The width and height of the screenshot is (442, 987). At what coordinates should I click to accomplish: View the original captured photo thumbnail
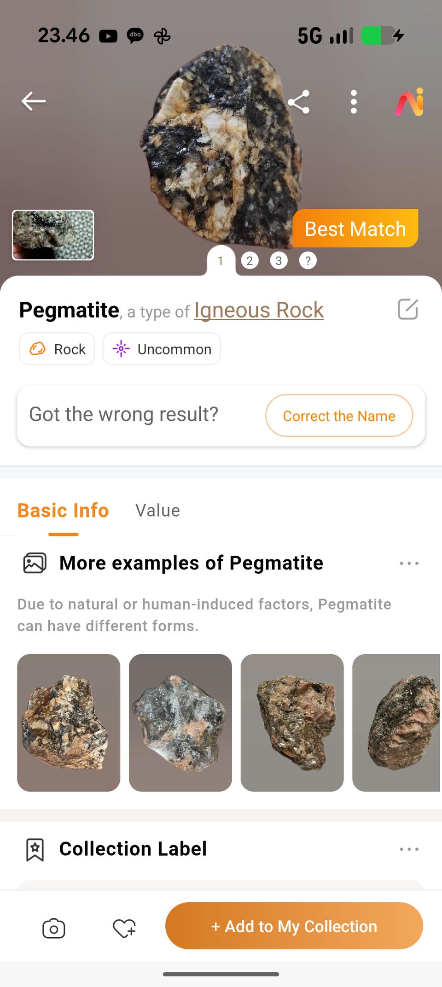(53, 235)
